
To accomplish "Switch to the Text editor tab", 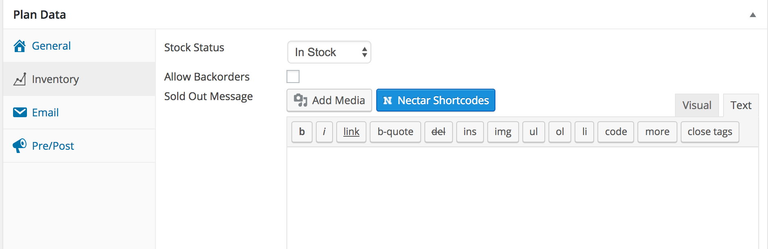I will pos(741,105).
